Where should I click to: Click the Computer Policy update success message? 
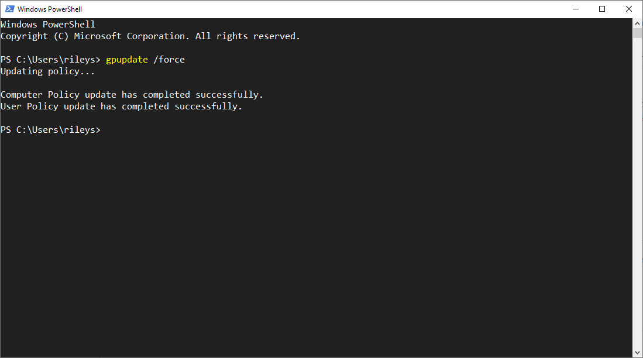[132, 95]
